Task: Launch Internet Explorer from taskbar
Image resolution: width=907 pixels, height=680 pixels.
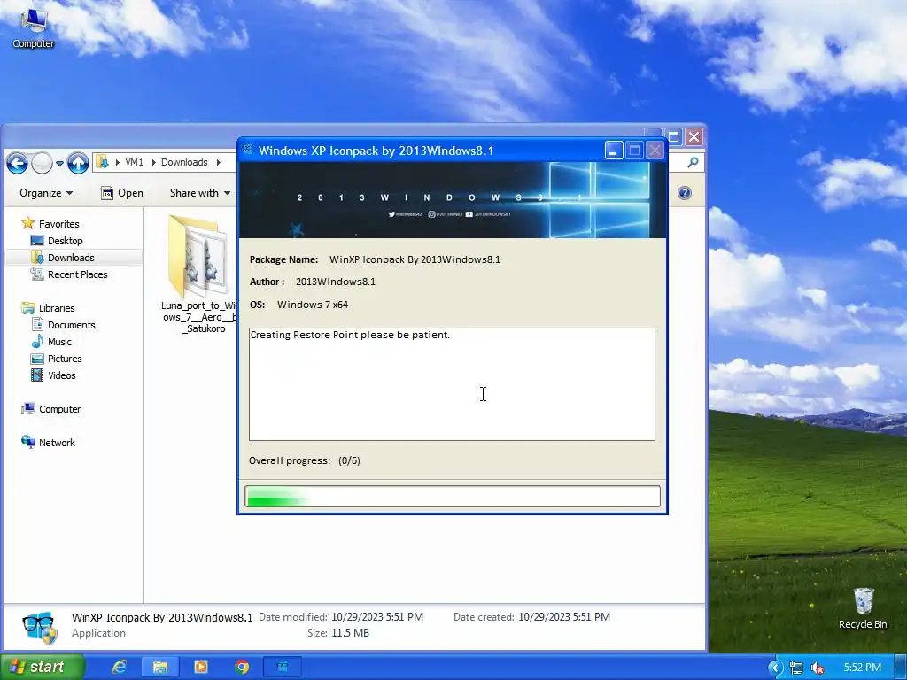Action: [120, 667]
